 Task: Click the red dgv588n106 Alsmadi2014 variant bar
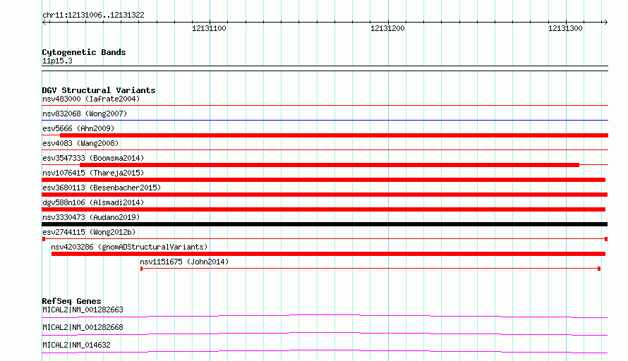(x=324, y=209)
